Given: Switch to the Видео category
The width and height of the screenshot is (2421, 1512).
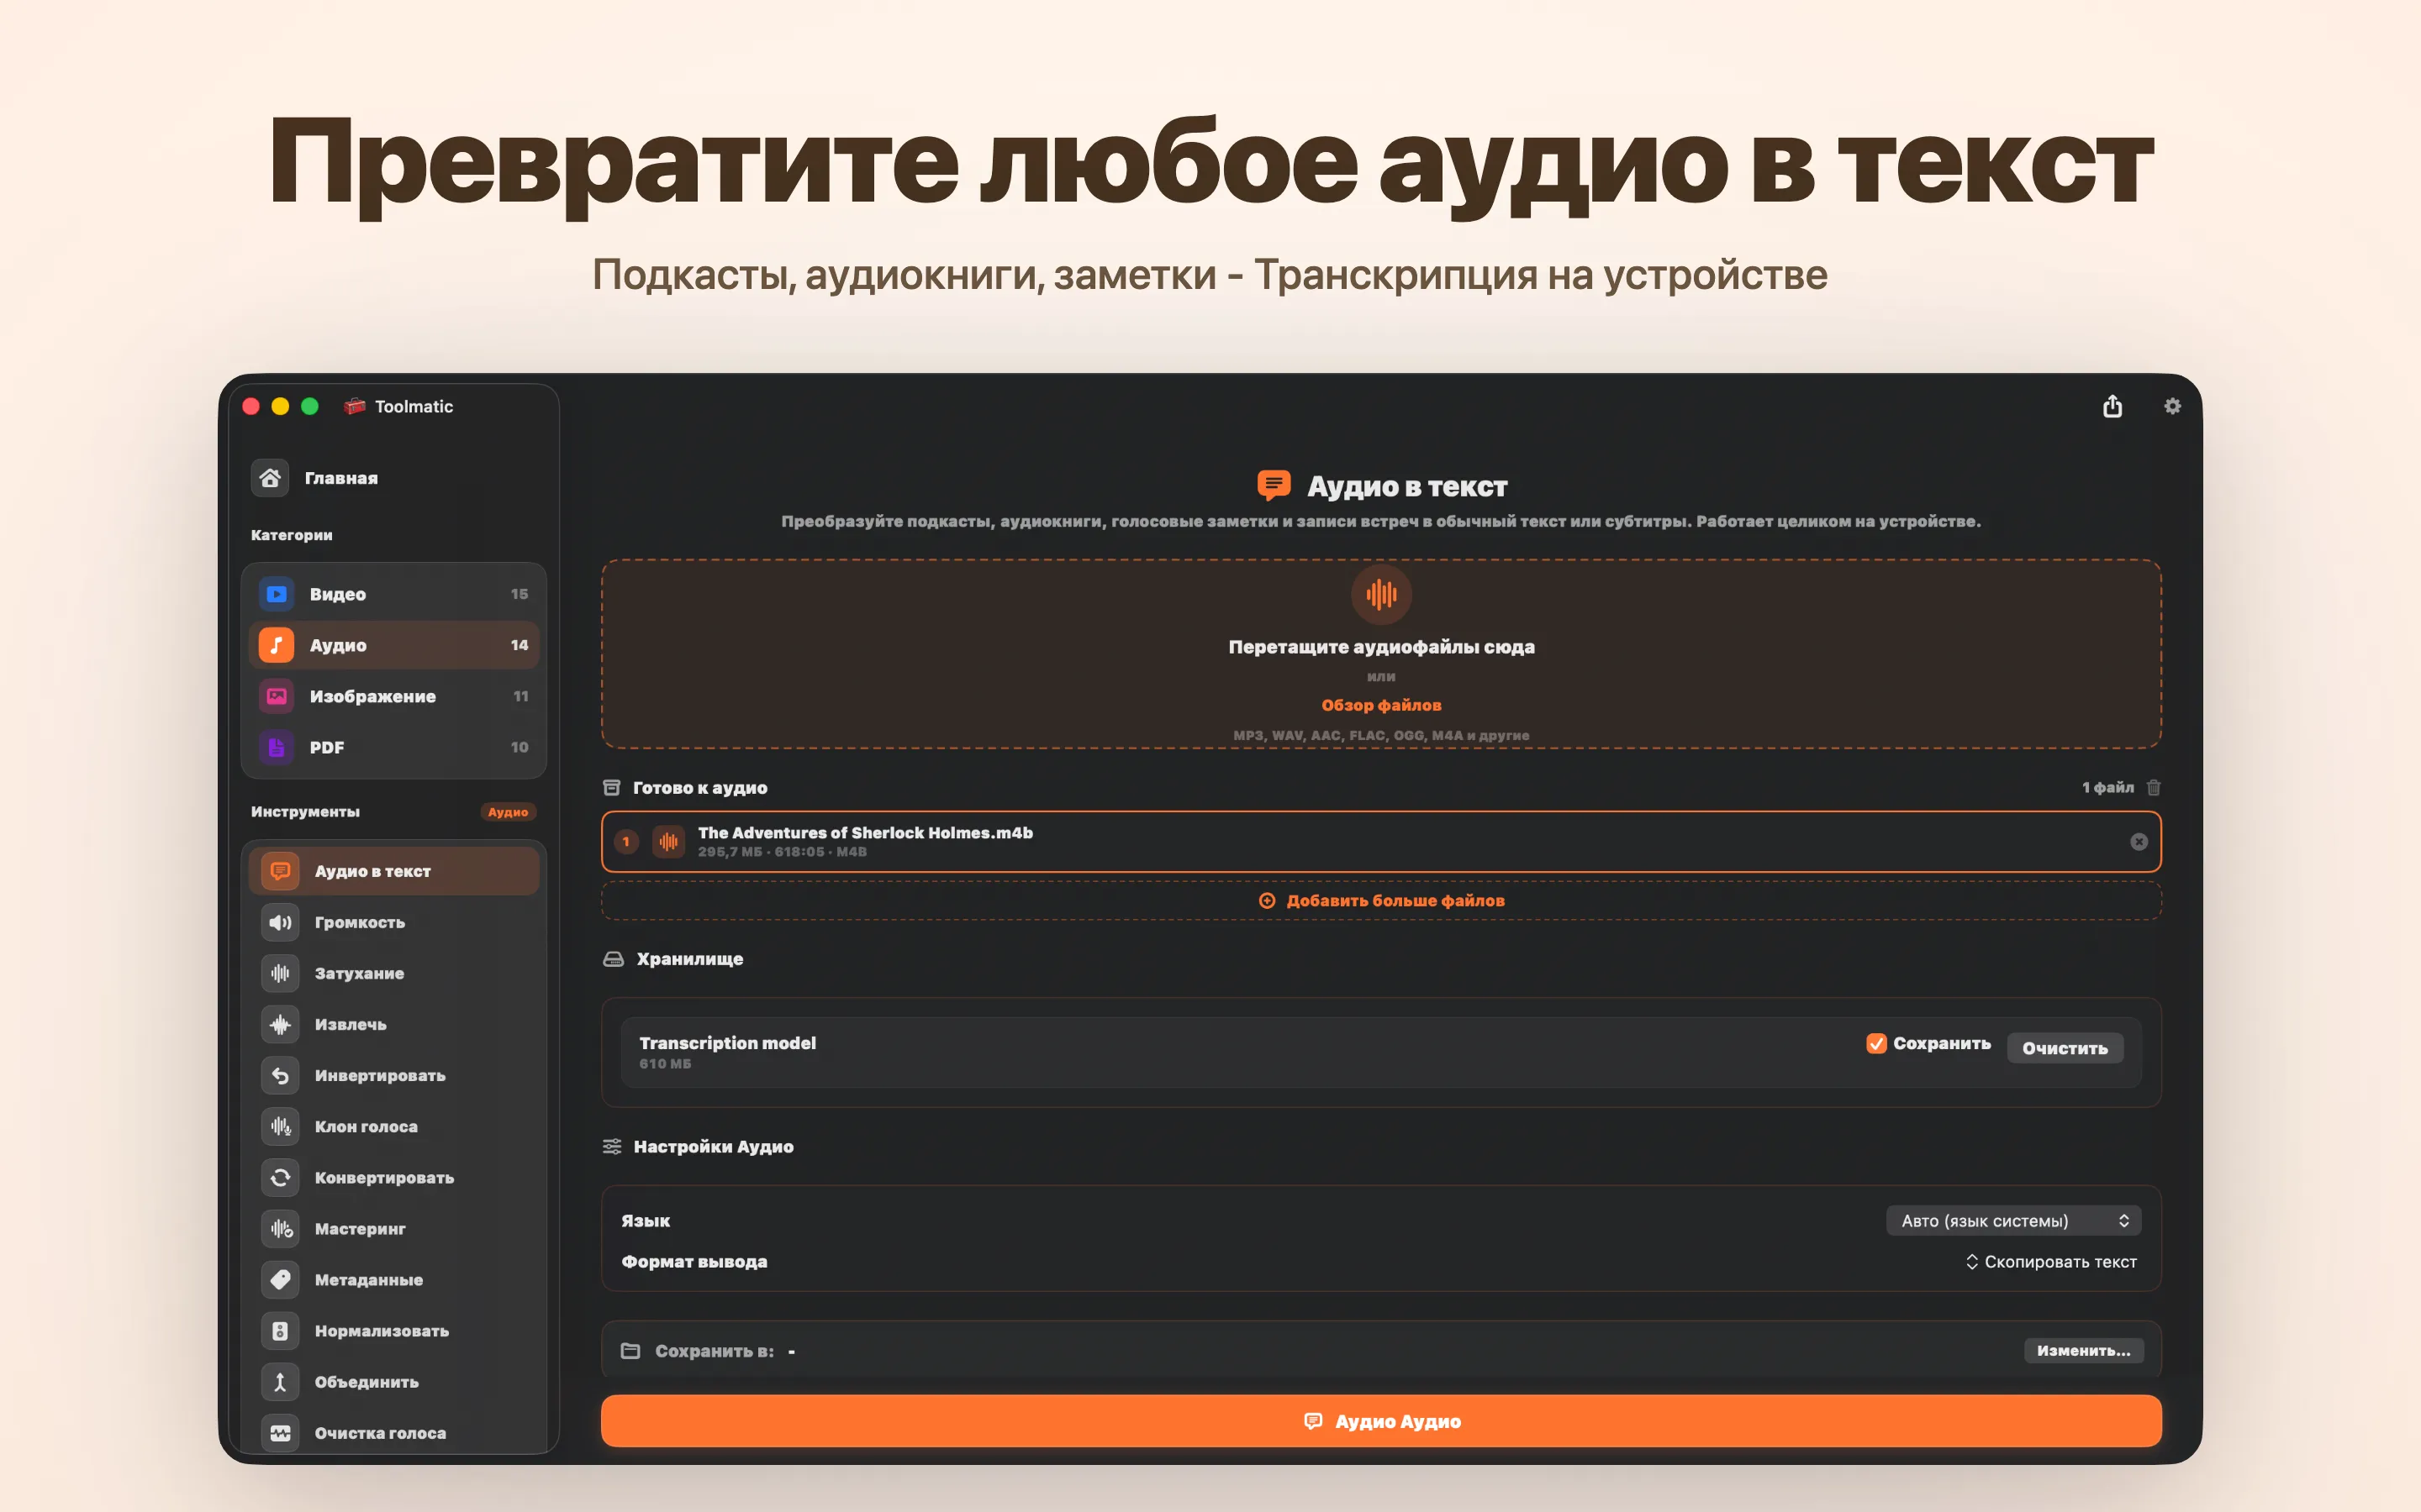Looking at the screenshot, I should coord(393,594).
